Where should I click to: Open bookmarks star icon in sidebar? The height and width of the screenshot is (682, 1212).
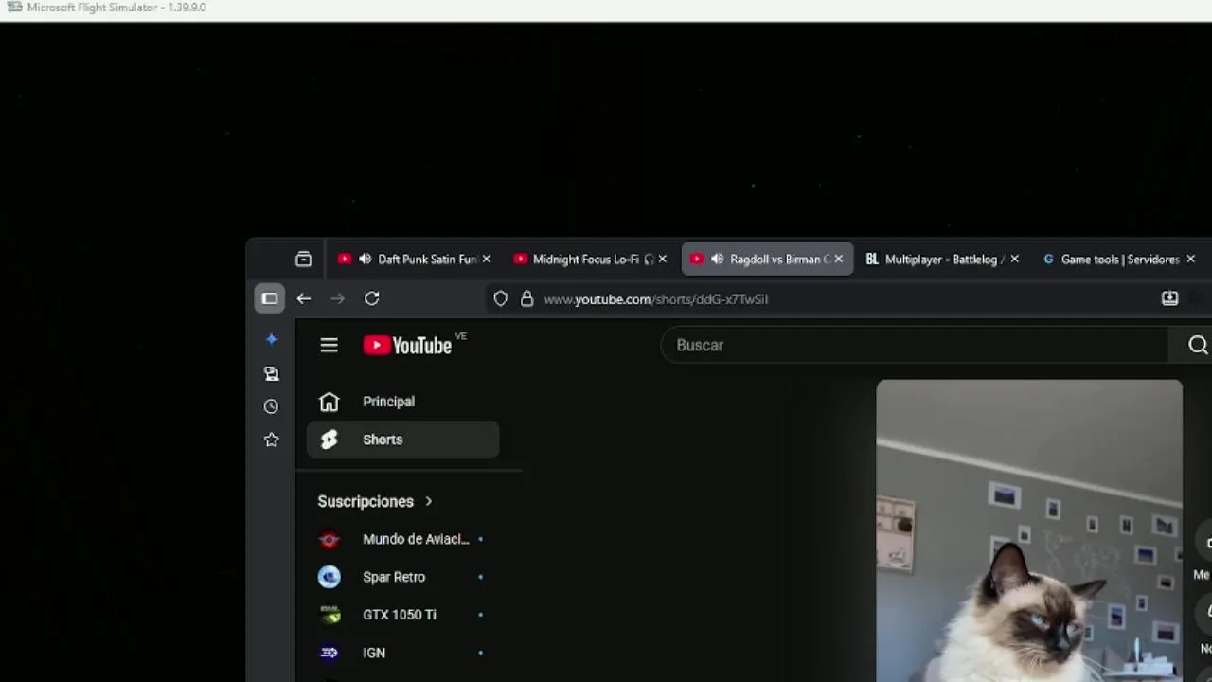tap(272, 440)
